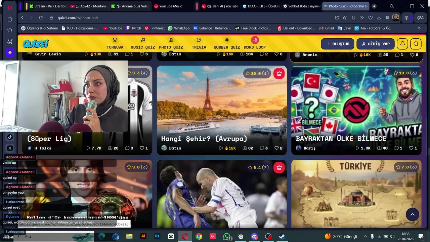Click the crown badge on Zidane card
This screenshot has width=430, height=242.
[279, 167]
